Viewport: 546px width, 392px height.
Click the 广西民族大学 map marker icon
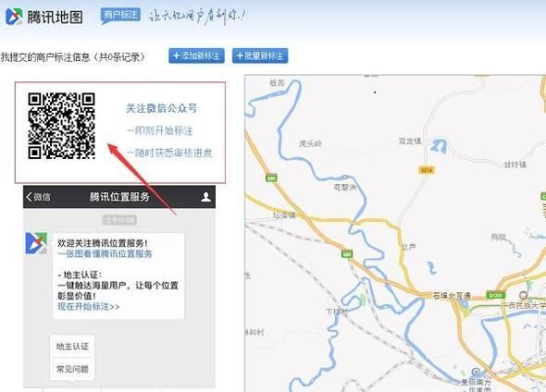(x=523, y=296)
